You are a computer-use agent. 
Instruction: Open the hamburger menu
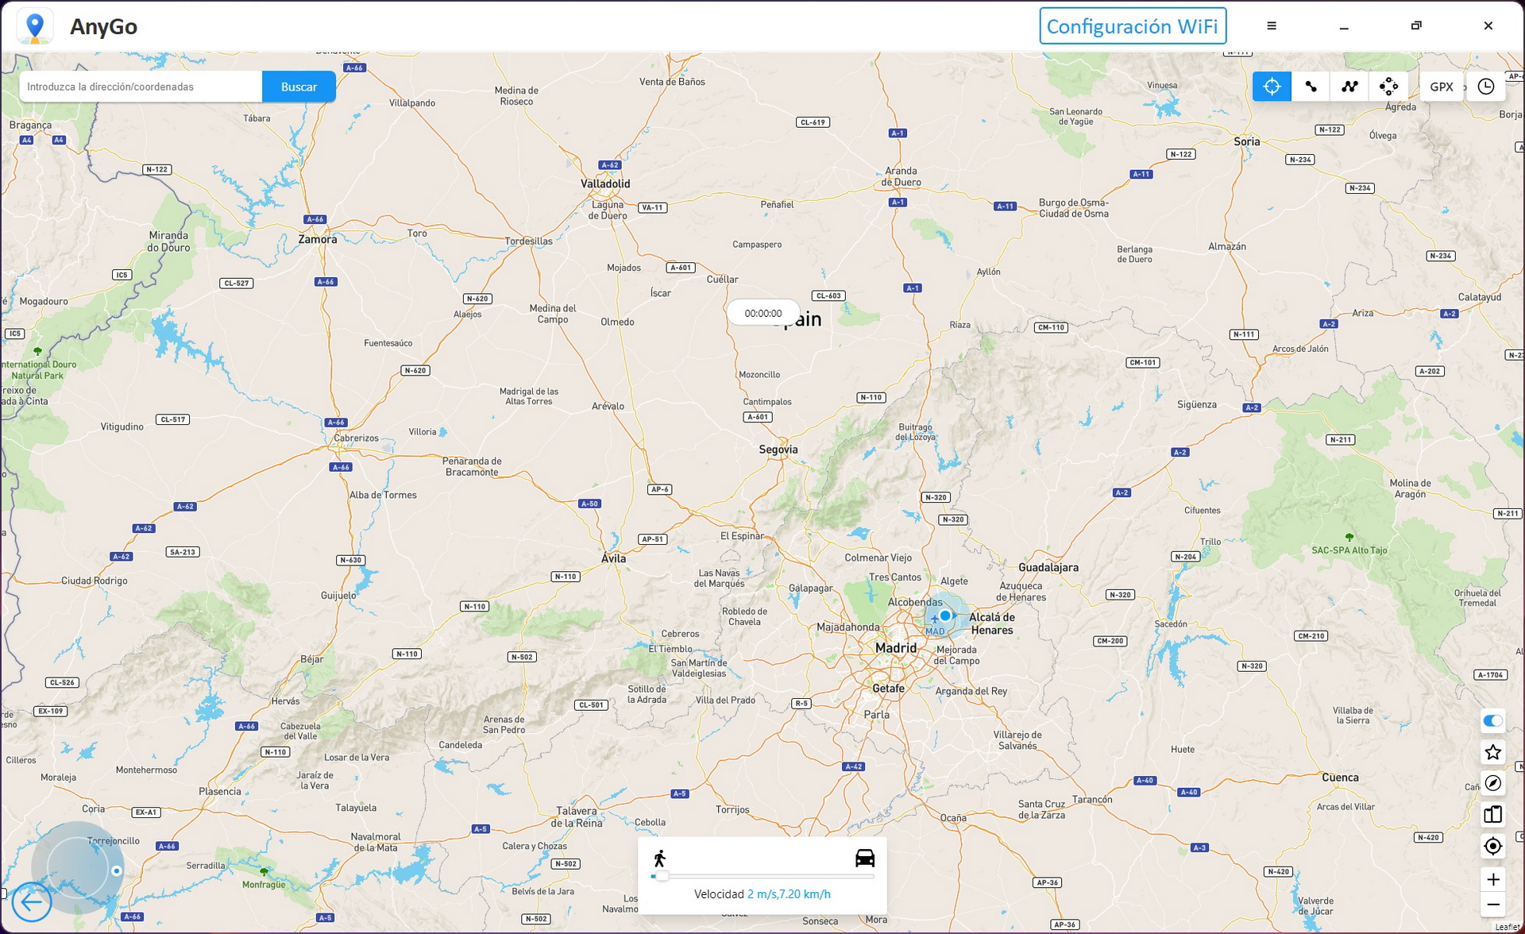click(1272, 26)
